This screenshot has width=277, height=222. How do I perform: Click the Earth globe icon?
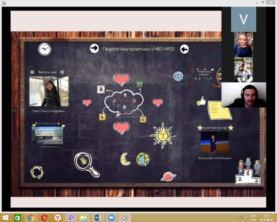[143, 159]
